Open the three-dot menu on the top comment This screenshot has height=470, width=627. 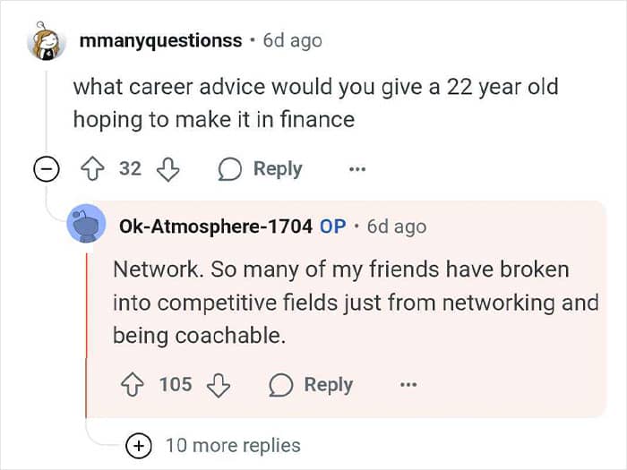point(357,169)
